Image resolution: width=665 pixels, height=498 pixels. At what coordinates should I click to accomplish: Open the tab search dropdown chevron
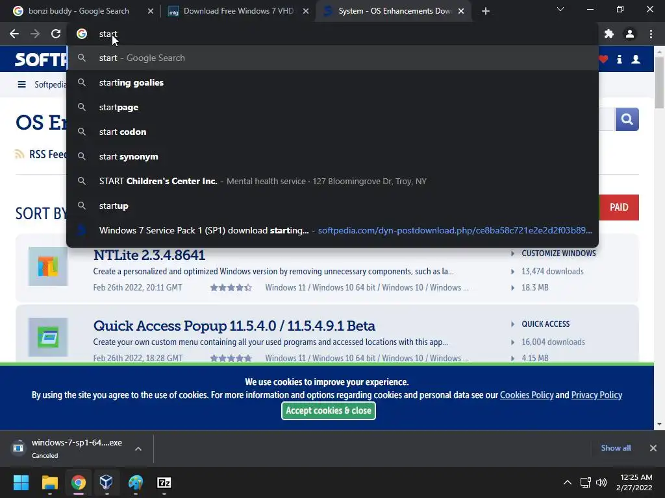tap(560, 9)
